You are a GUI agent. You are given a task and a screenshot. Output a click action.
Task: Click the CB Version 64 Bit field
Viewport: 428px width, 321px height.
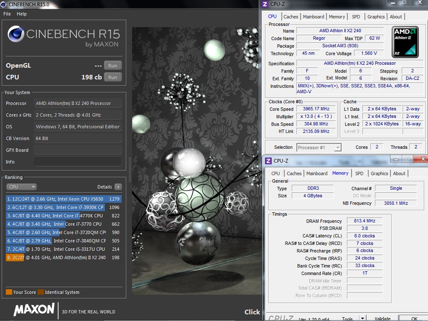pos(78,138)
